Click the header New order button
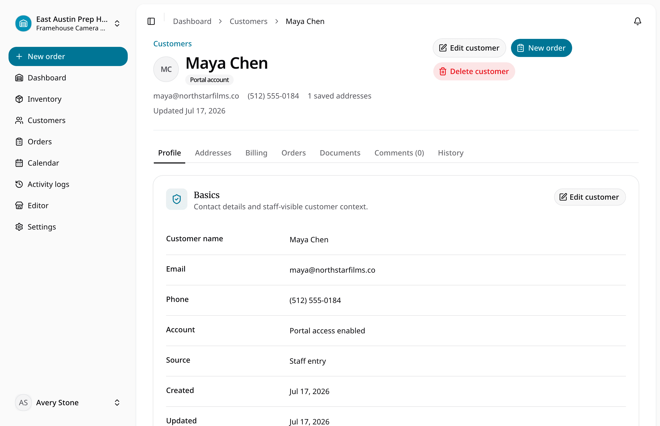 pos(541,48)
